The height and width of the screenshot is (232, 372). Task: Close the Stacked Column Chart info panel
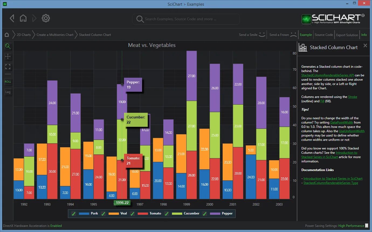click(x=365, y=46)
